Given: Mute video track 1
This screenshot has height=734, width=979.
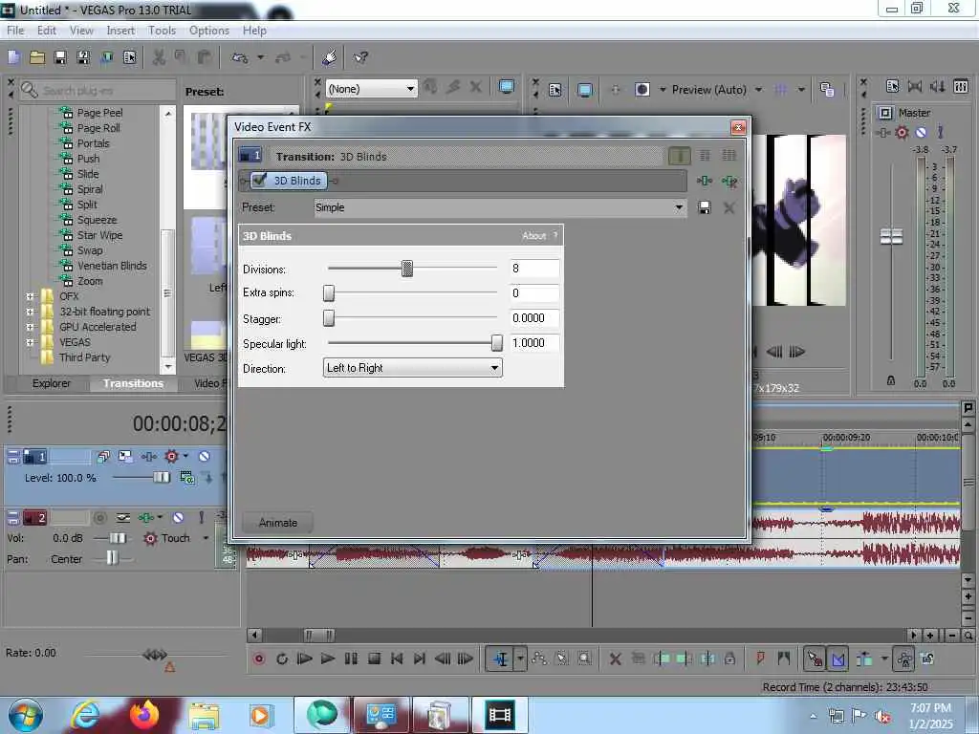Looking at the screenshot, I should [x=204, y=456].
